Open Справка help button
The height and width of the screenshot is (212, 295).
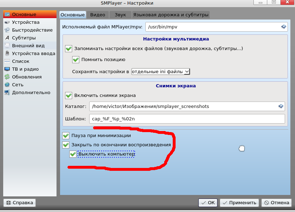(x=20, y=203)
